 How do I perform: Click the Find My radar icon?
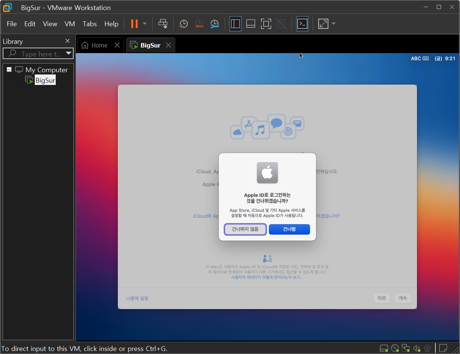288,131
